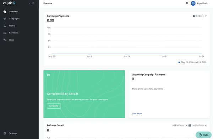Screen dimensions: 213x139
Task: Click the Follower Growth title
Action: (x=56, y=125)
